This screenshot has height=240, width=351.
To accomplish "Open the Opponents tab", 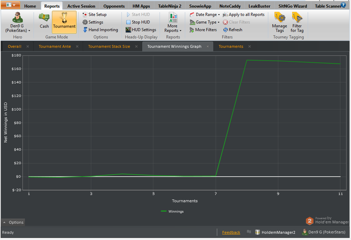I will (x=114, y=6).
